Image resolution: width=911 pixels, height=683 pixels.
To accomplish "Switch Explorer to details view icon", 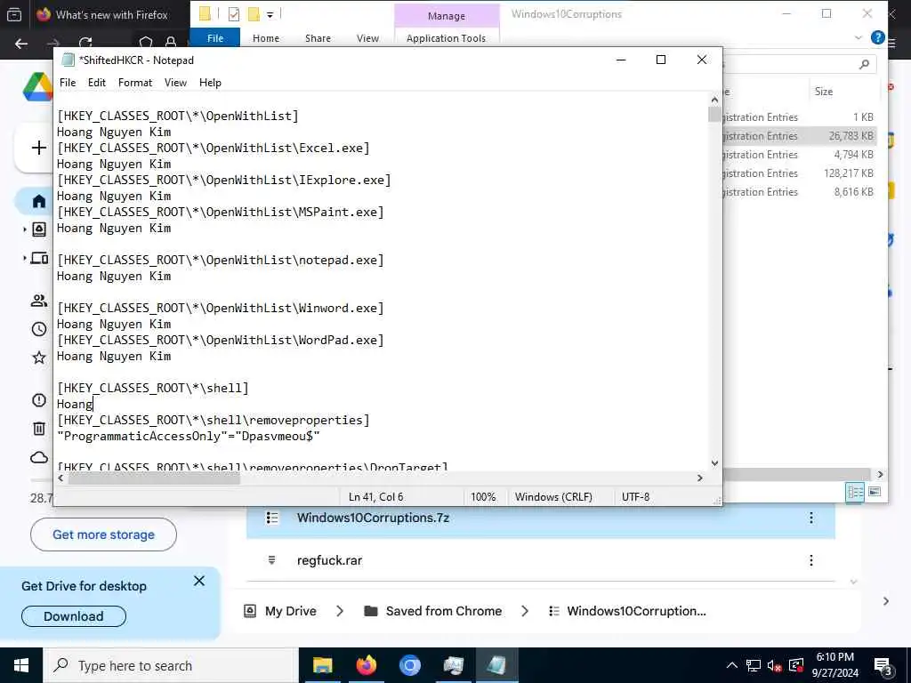I will tap(855, 492).
